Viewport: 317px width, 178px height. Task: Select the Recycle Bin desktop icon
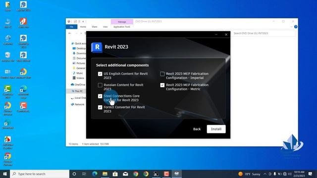pos(8,57)
